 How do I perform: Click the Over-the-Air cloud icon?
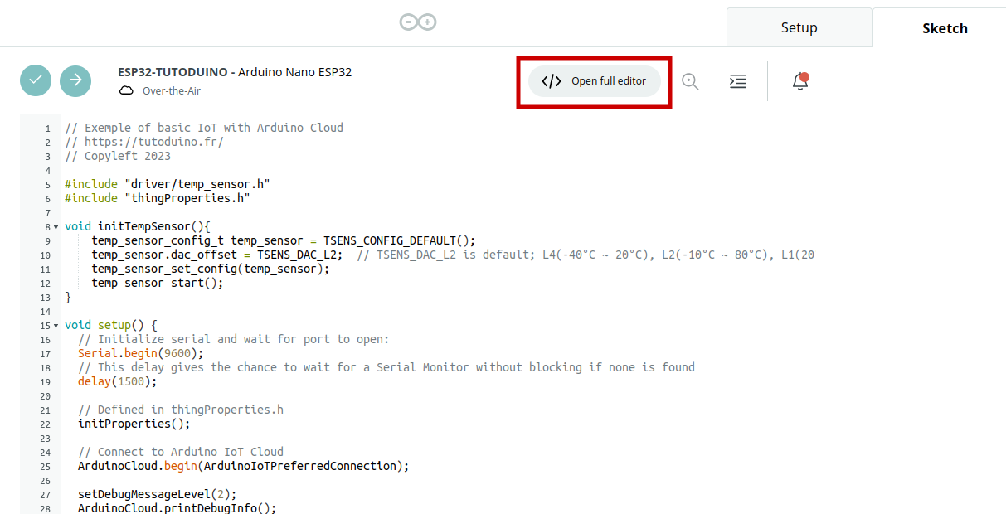(127, 91)
